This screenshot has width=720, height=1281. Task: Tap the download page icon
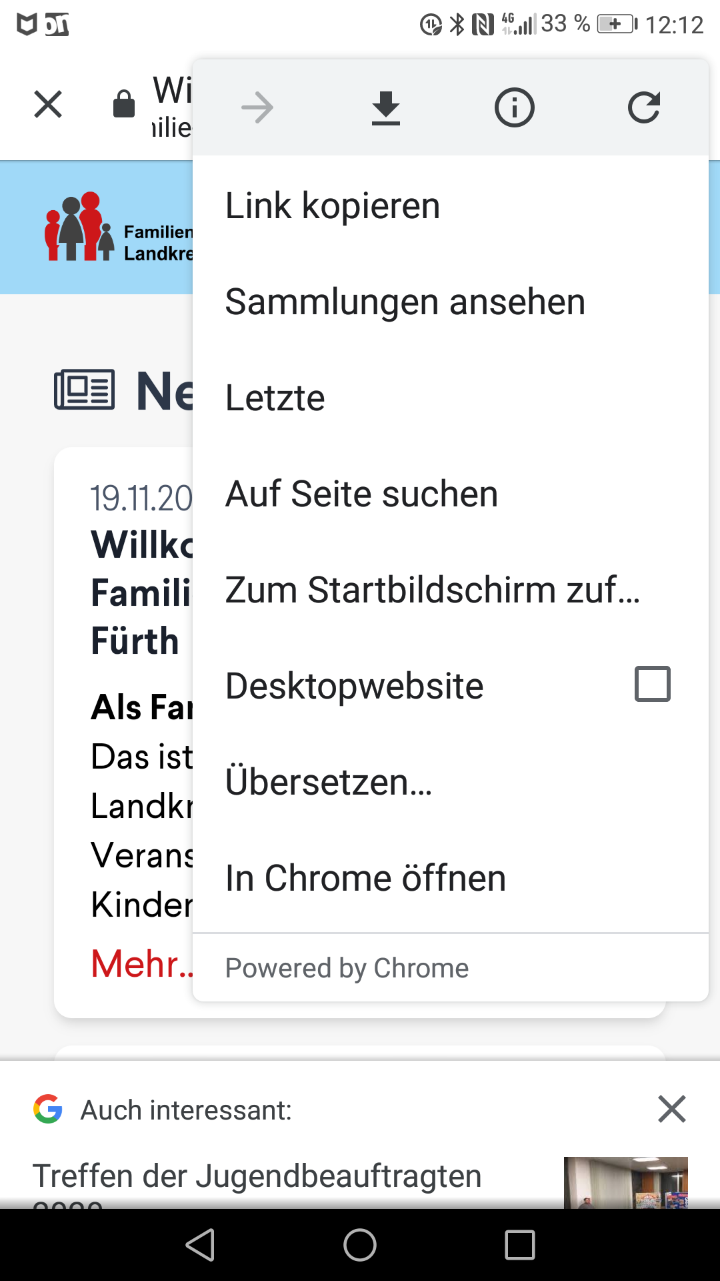point(386,108)
